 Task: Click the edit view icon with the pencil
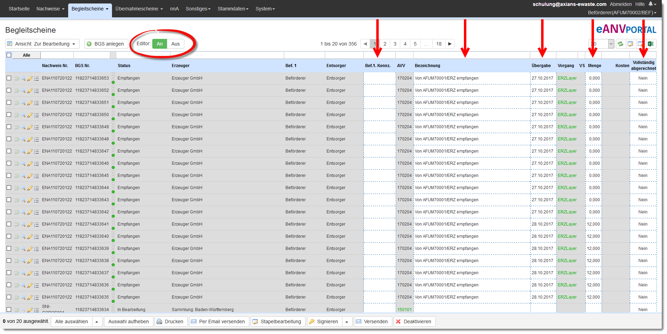pos(630,44)
